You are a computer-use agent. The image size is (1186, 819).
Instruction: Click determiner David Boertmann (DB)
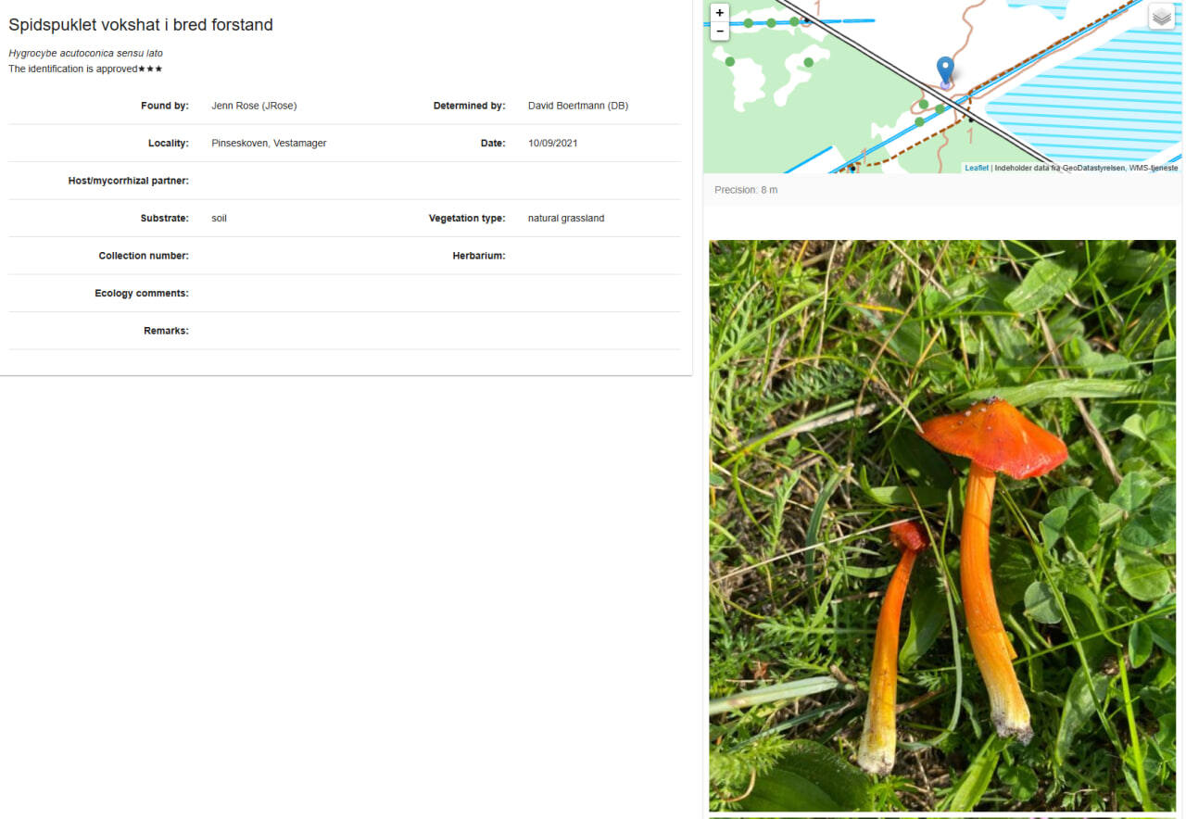[577, 106]
